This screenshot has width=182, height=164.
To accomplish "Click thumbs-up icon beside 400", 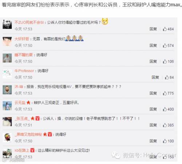I will 165,109.
